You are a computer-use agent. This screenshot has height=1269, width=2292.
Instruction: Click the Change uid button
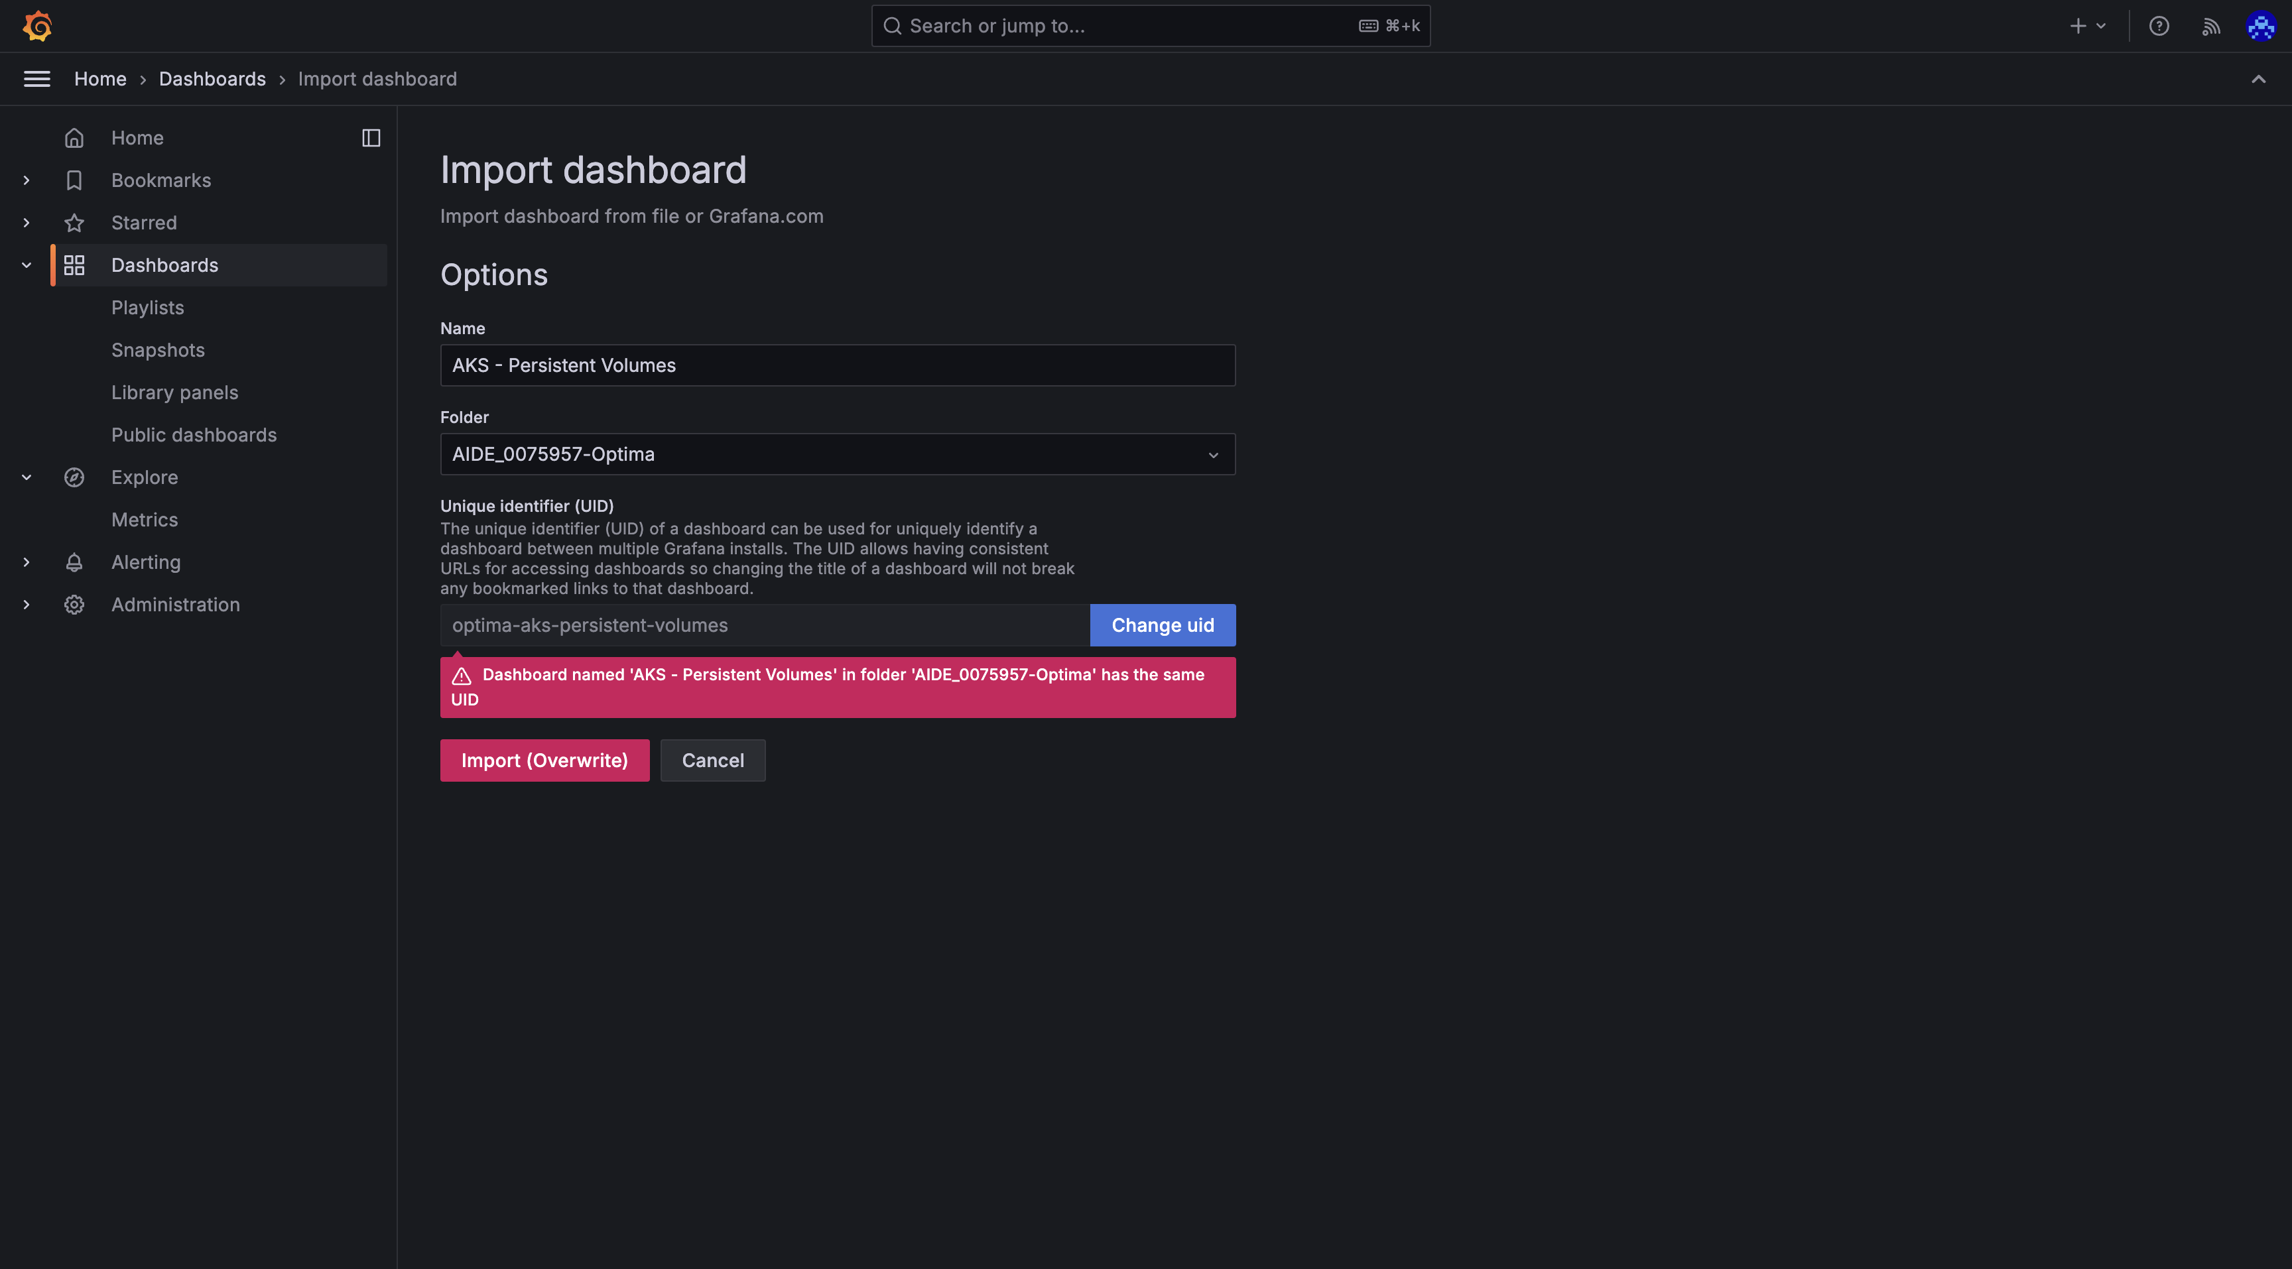(1162, 625)
